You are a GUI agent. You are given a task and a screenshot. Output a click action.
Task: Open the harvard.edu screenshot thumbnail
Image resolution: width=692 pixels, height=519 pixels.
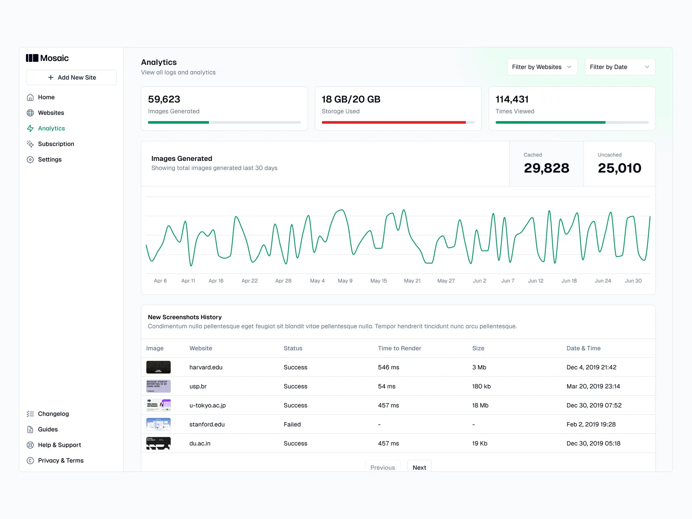tap(158, 367)
